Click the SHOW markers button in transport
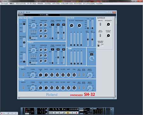 coord(95,109)
